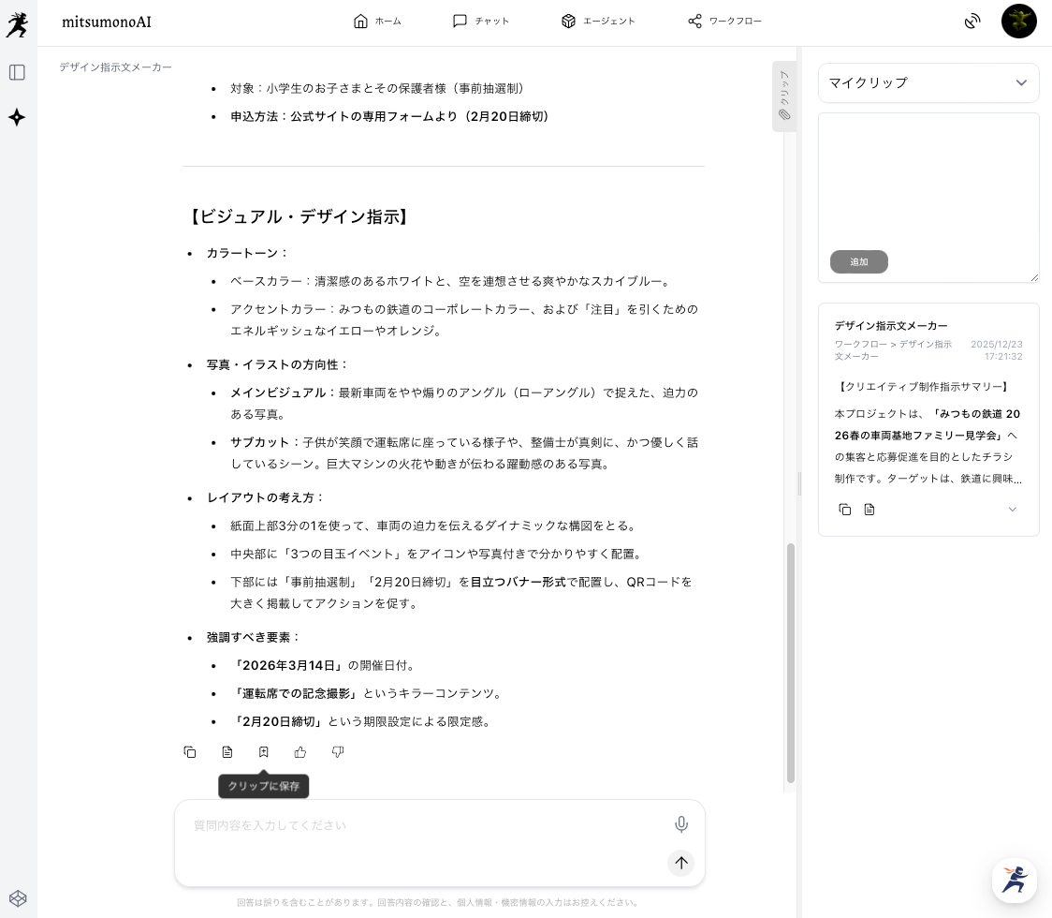The height and width of the screenshot is (918, 1052).
Task: Click the save to clip bookmark icon
Action: (x=264, y=752)
